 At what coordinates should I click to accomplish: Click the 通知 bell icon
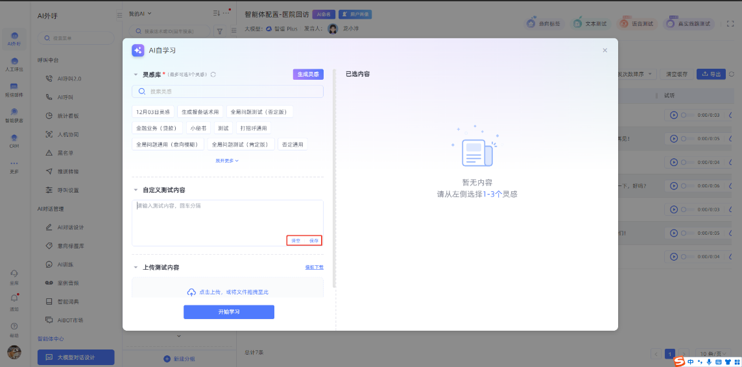coord(14,299)
